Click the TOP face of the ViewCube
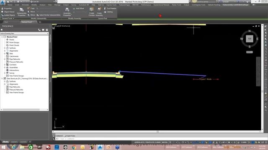Viewport: 268px width, 150px height. pos(250,39)
